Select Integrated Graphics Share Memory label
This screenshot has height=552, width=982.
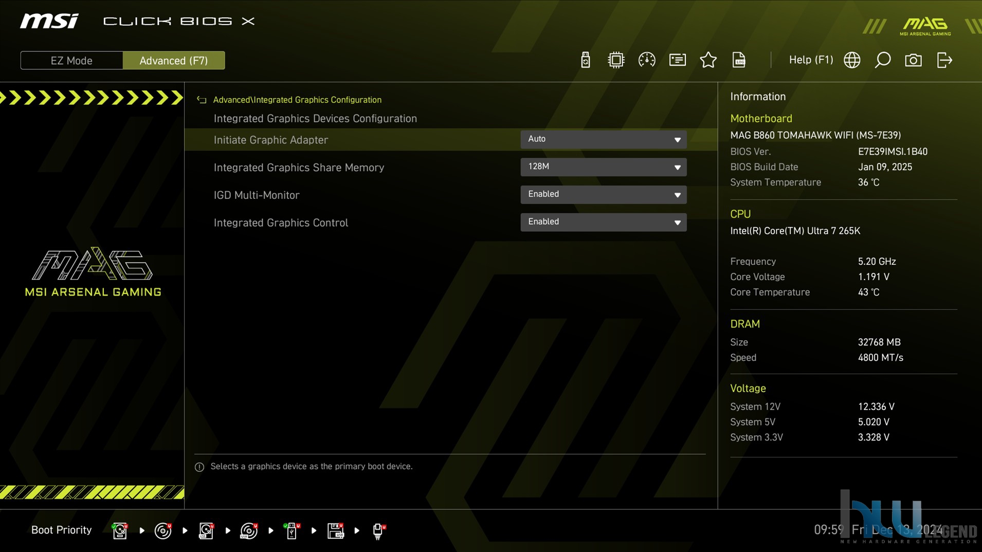(x=299, y=168)
